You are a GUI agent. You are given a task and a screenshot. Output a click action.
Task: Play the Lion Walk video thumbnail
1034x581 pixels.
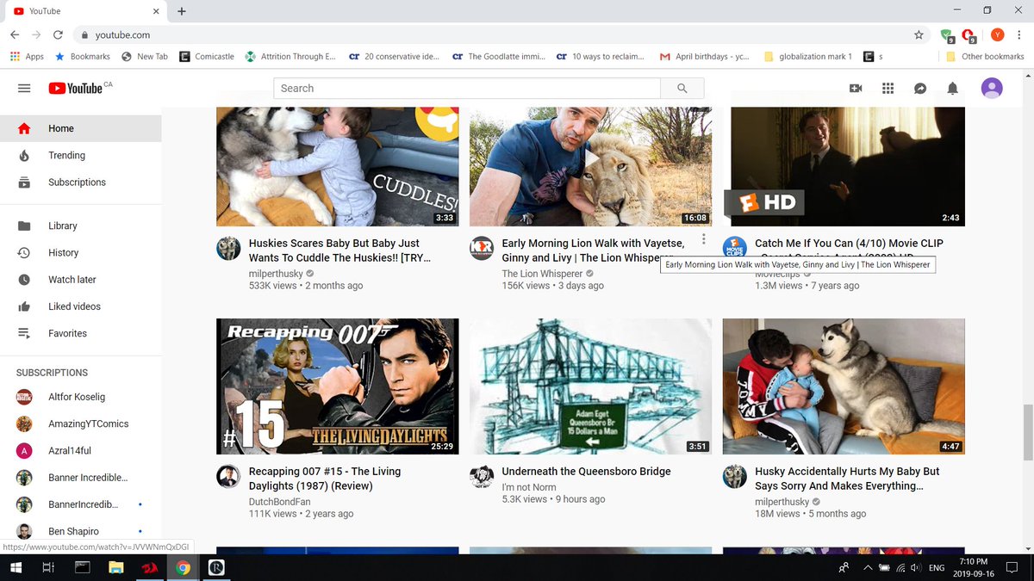point(590,166)
